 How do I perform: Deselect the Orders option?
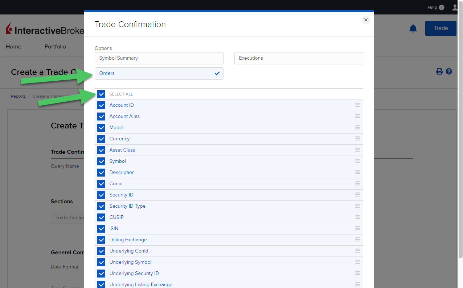click(x=159, y=73)
